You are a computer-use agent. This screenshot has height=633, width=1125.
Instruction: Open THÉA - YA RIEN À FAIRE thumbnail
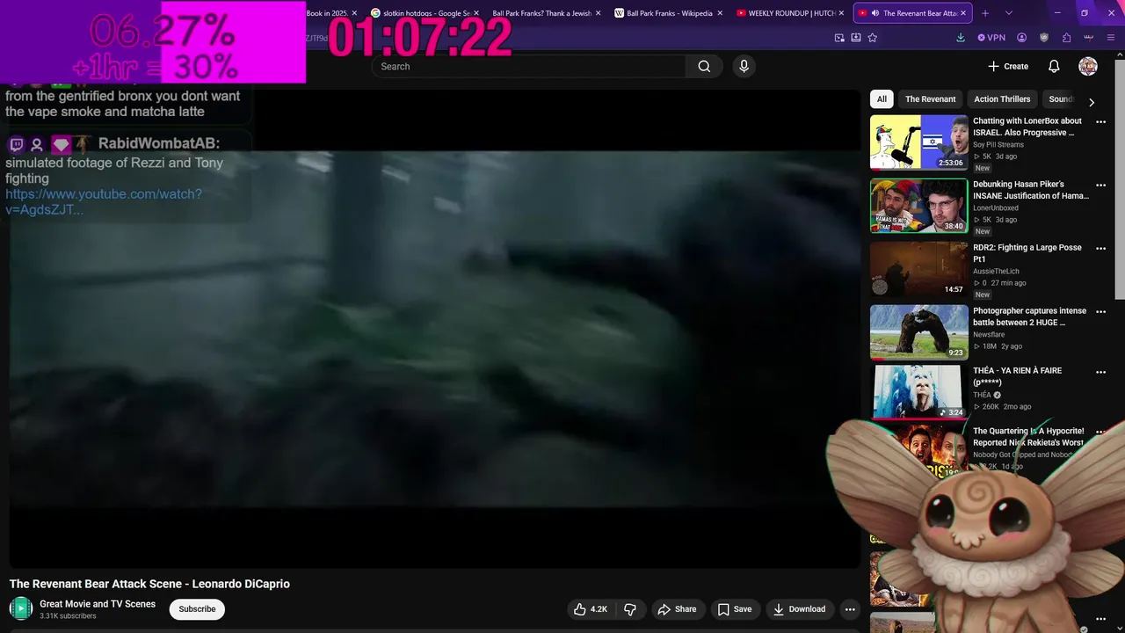tap(918, 392)
